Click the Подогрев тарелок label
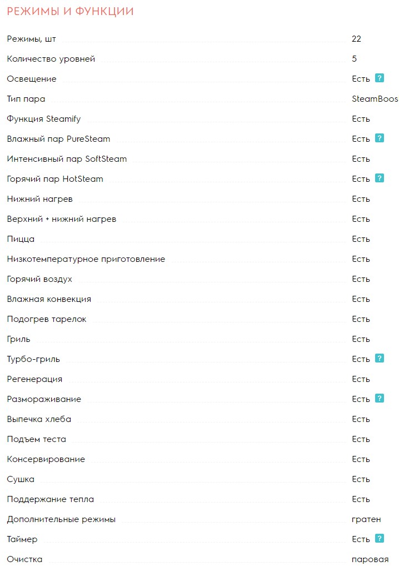Image resolution: width=399 pixels, height=566 pixels. coord(47,319)
